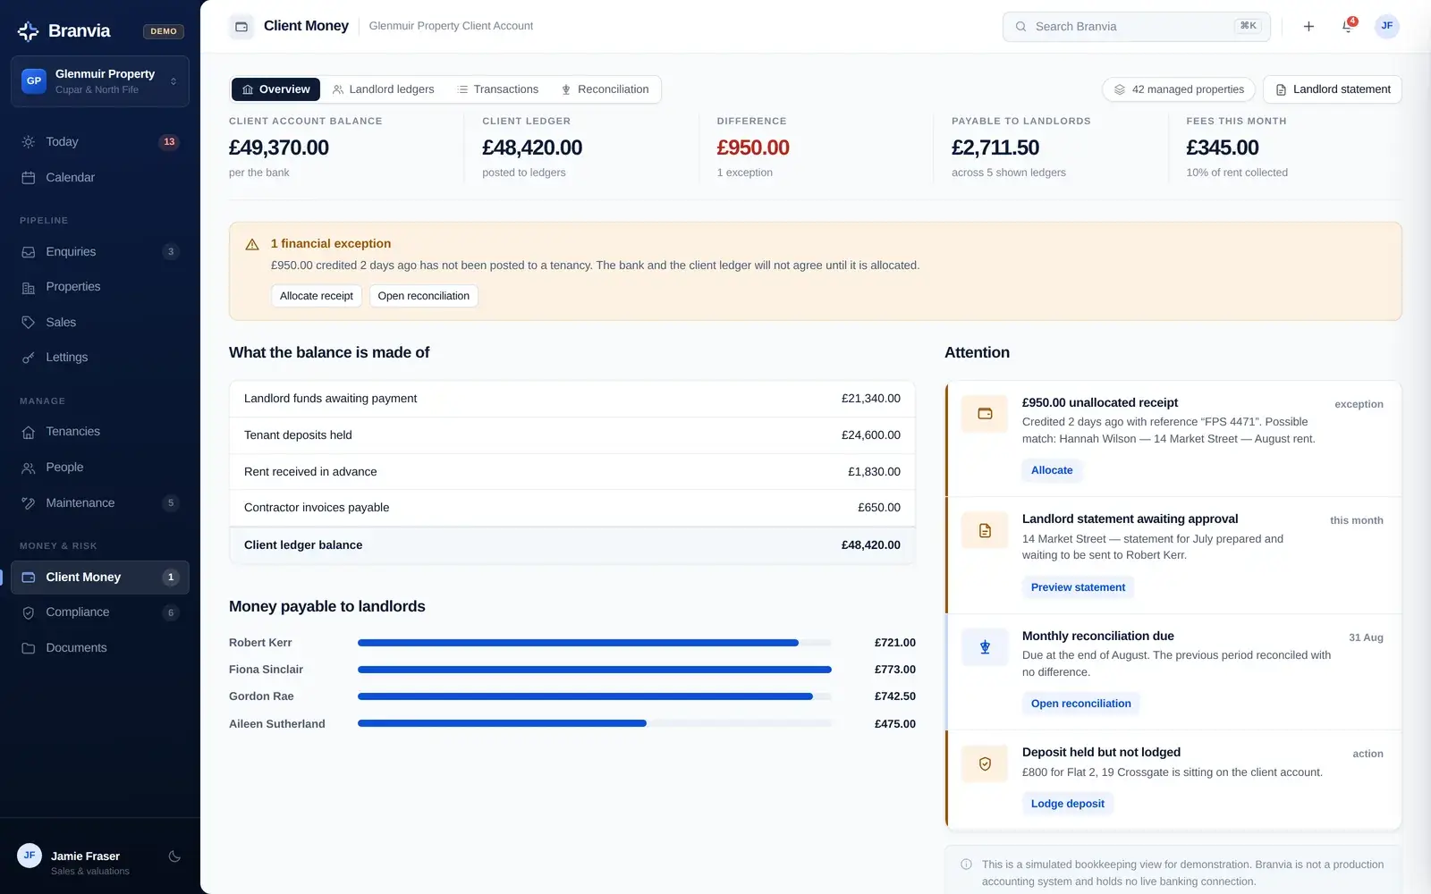The image size is (1431, 894).
Task: Click Open reconciliation in the Attention list
Action: [x=1080, y=704]
